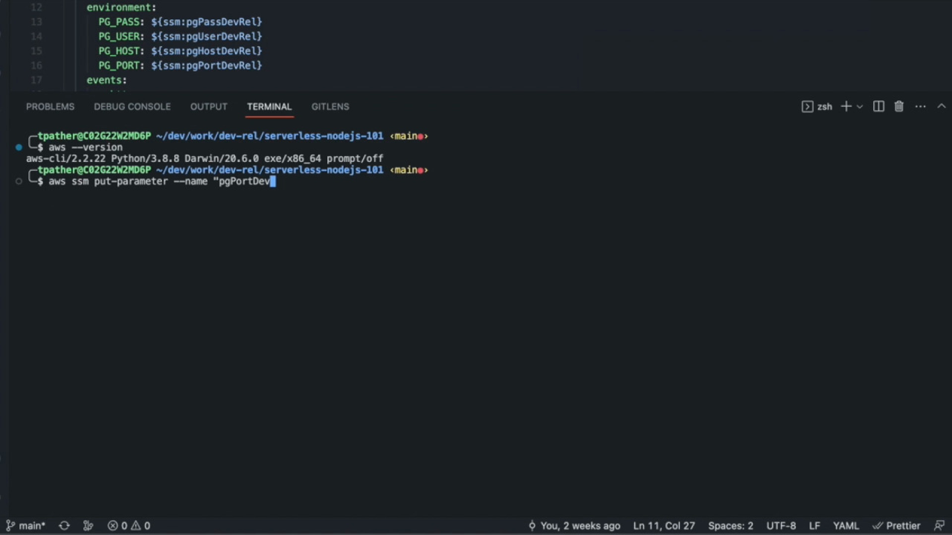Change file encoding UTF-8
Screen dimensions: 952x535
tap(781, 526)
